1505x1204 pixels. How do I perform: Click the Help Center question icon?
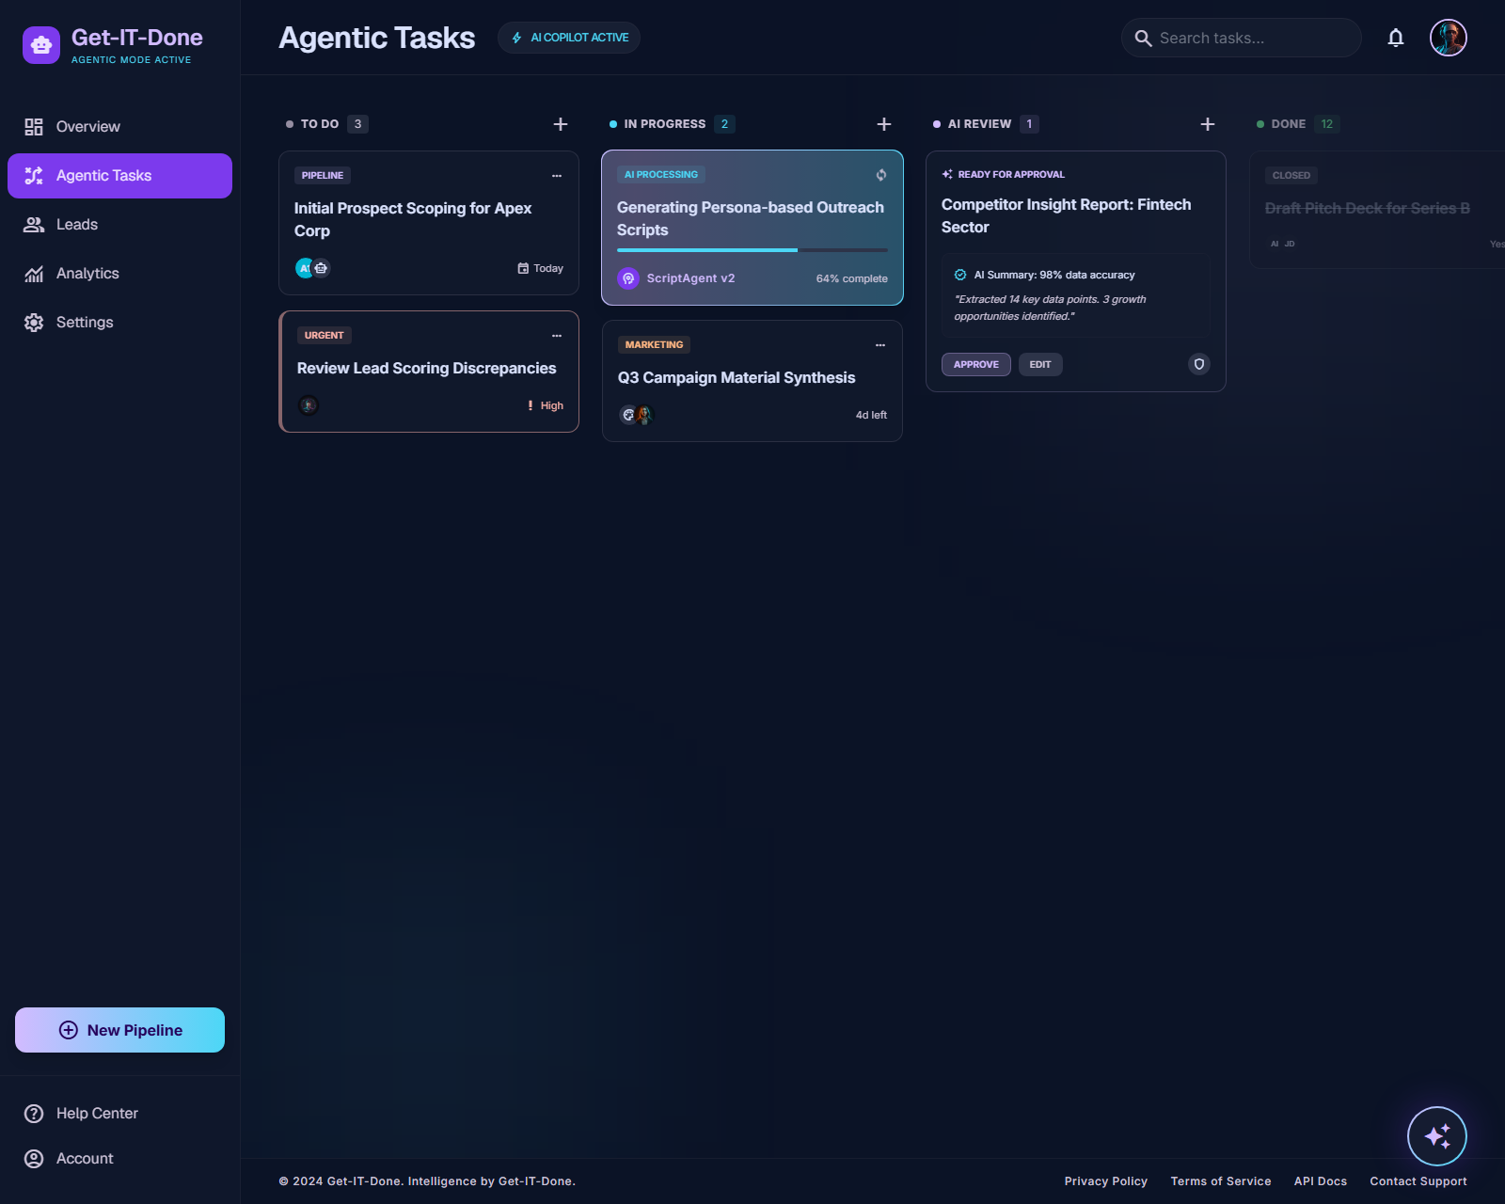(x=34, y=1114)
